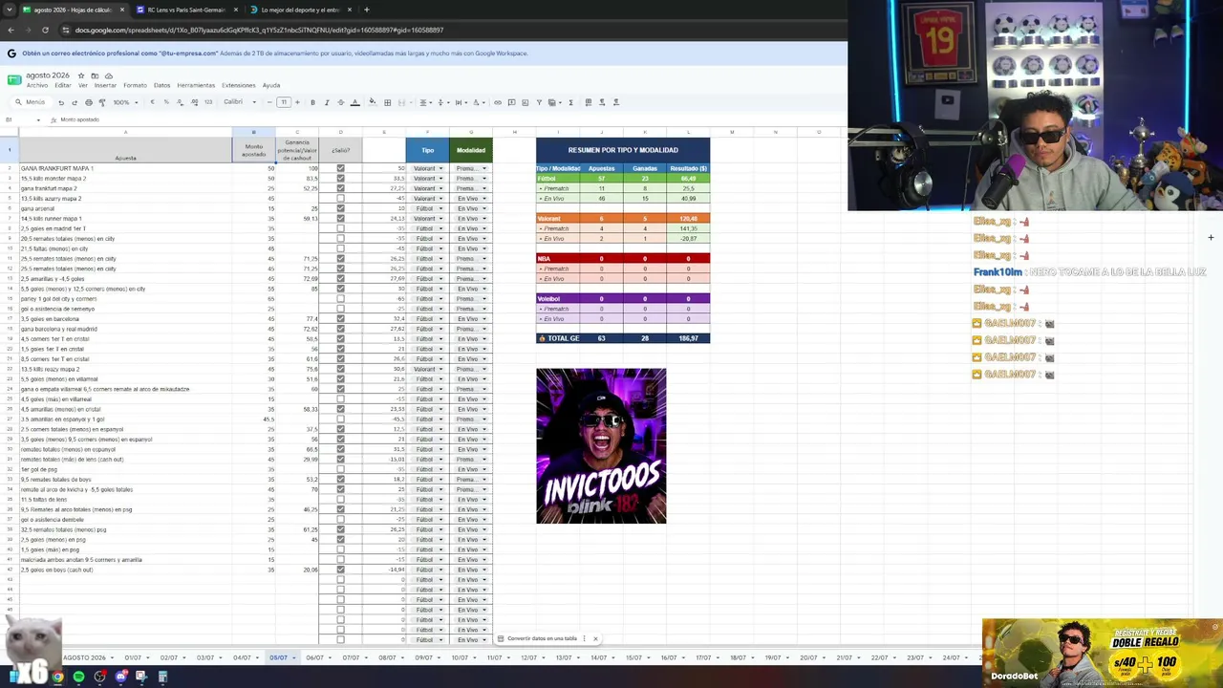Click the font size field
The width and height of the screenshot is (1223, 688).
283,102
